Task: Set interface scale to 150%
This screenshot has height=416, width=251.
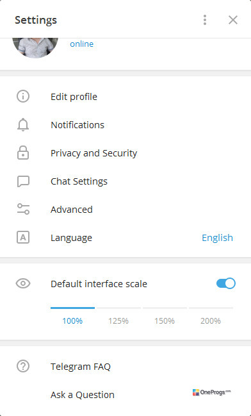Action: (x=165, y=321)
